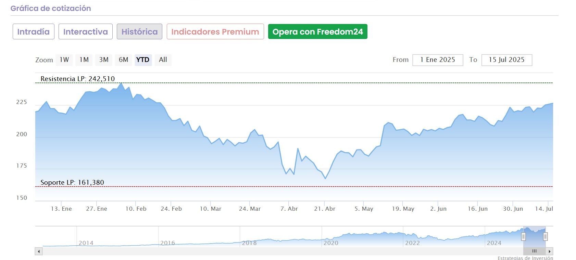Click the navigator scrollbar thumb

534,251
